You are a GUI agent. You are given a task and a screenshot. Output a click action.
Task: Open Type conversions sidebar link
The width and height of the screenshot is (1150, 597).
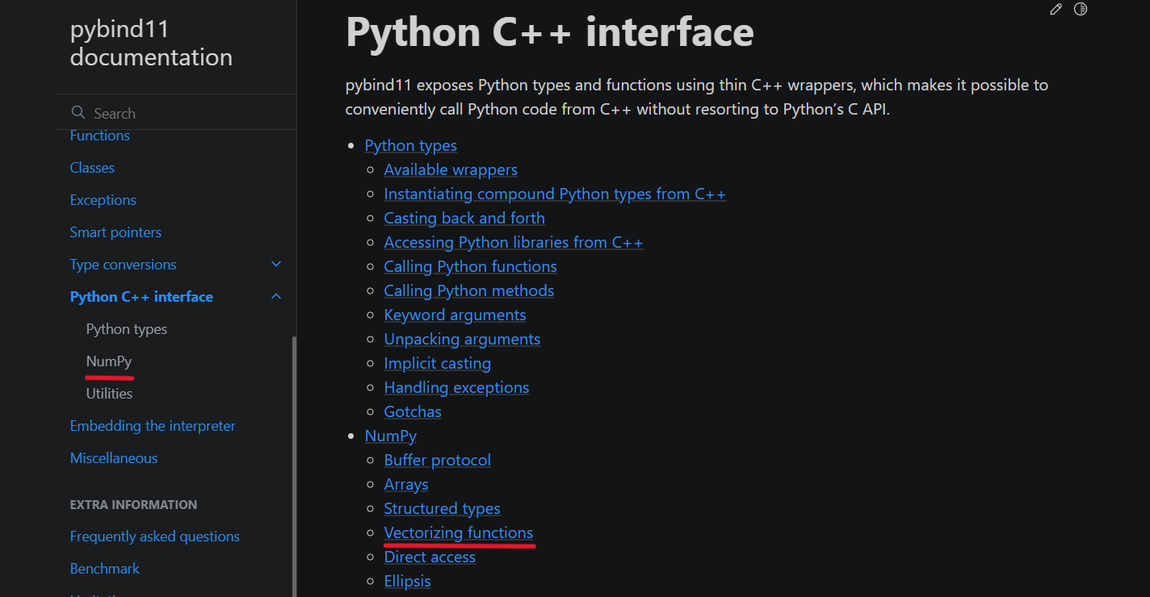point(124,265)
